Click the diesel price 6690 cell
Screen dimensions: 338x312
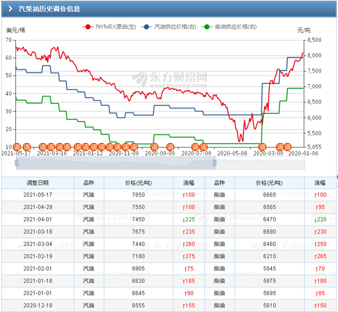pos(269,232)
